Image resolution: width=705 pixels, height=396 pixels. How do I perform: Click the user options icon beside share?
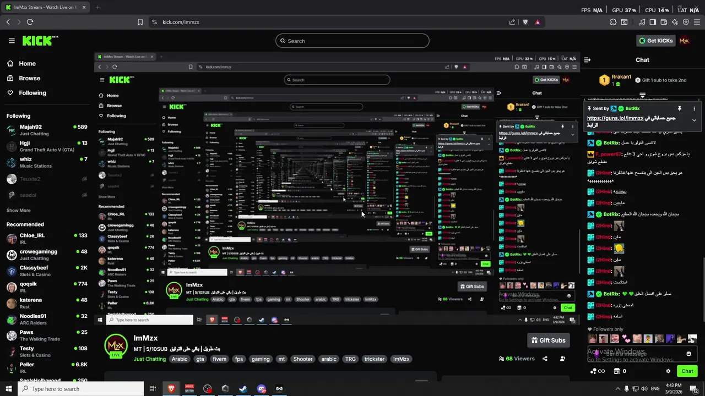pyautogui.click(x=562, y=359)
